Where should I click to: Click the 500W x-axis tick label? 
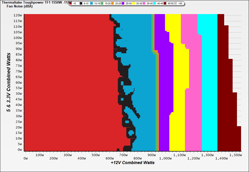click(x=96, y=155)
